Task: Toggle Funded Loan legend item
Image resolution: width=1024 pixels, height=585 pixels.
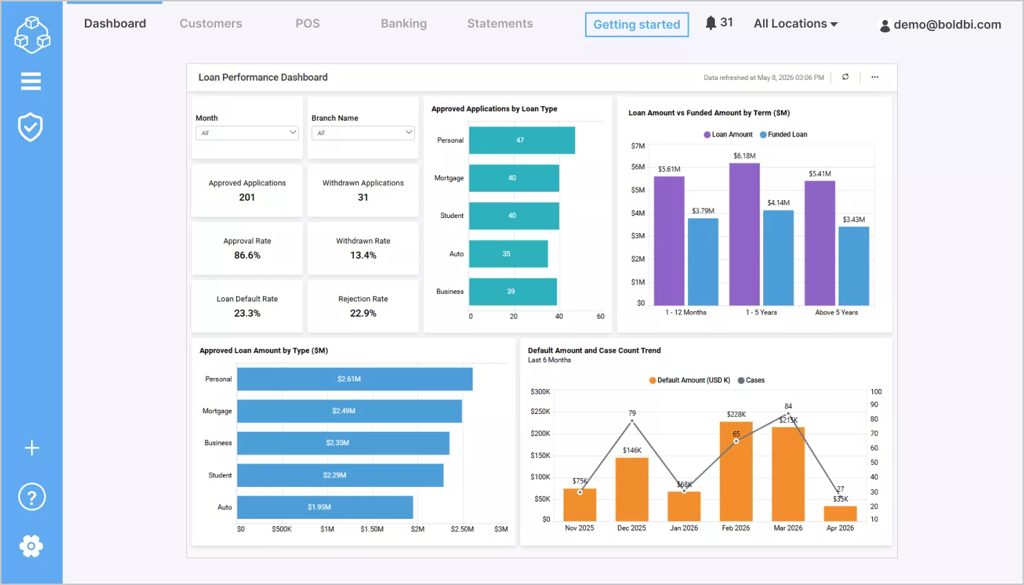Action: [783, 135]
